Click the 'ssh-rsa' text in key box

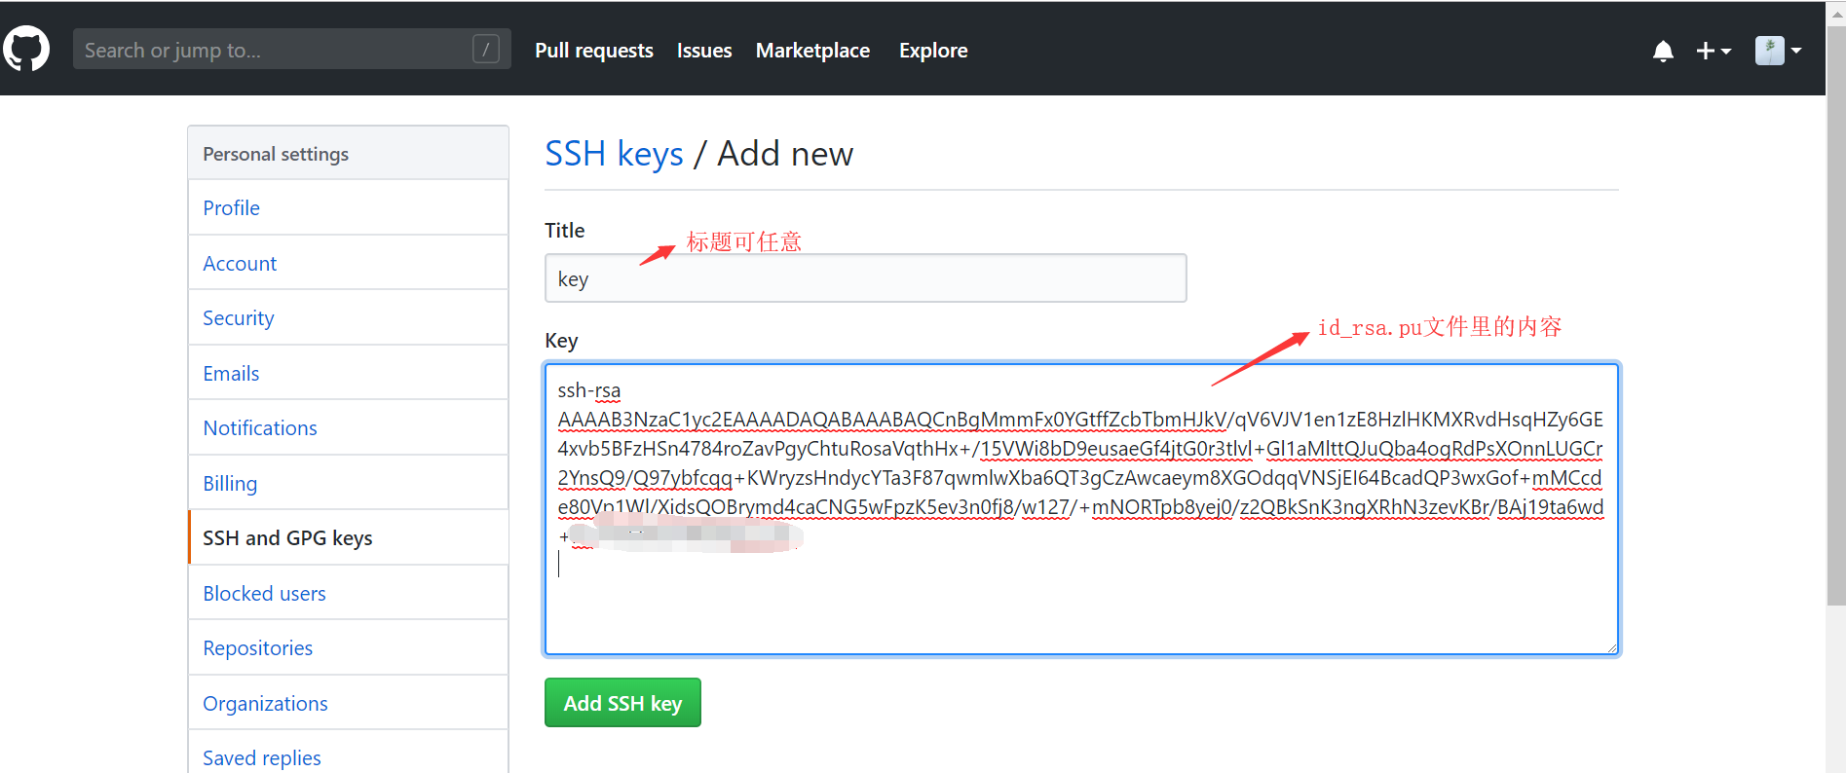(x=588, y=390)
